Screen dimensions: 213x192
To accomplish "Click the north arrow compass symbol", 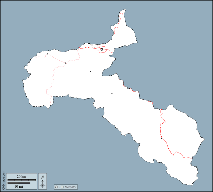I will click(x=42, y=181).
